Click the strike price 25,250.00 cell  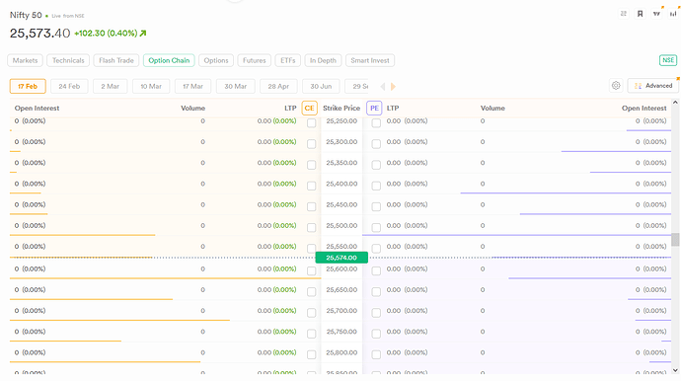coord(341,121)
